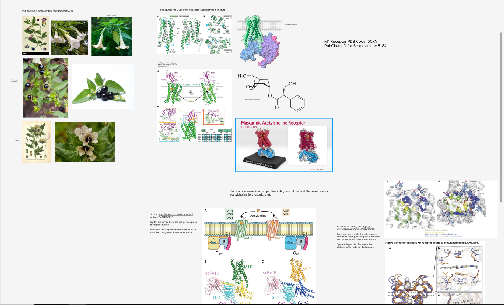Select the MT7 toxin and atropine binding figure
The image size is (504, 305).
(x=195, y=106)
